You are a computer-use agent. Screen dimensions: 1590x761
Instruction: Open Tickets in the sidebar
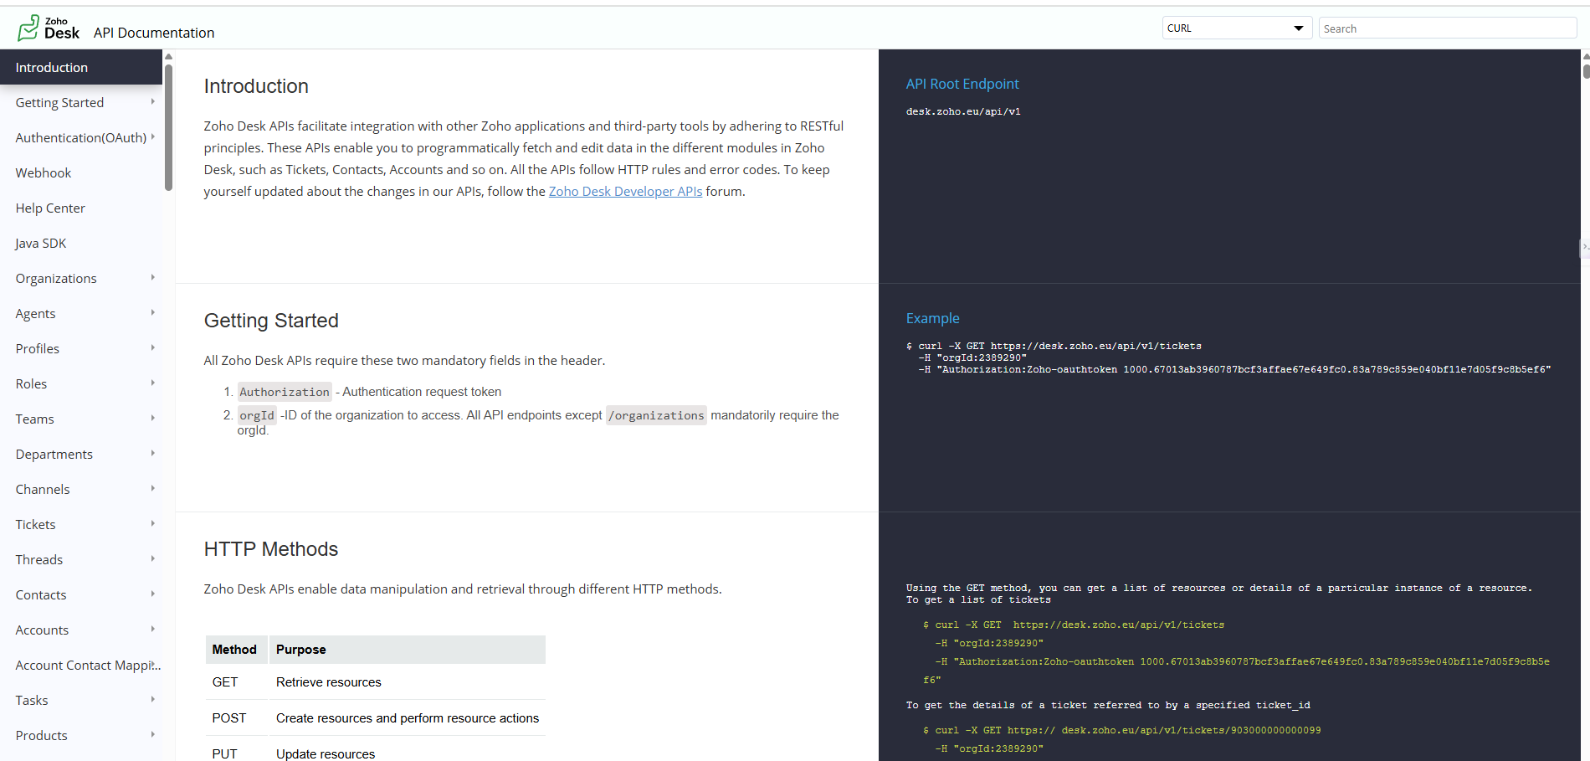(35, 524)
